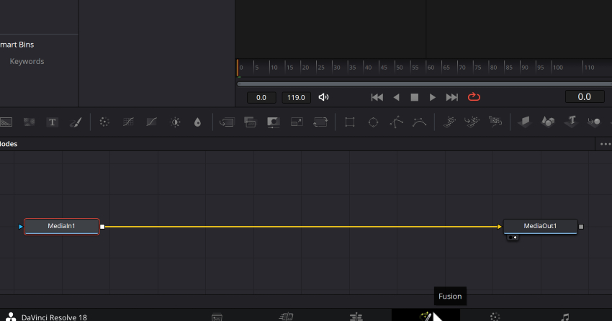Click render range end field 119.0
Screen dimensions: 612x321
[296, 97]
